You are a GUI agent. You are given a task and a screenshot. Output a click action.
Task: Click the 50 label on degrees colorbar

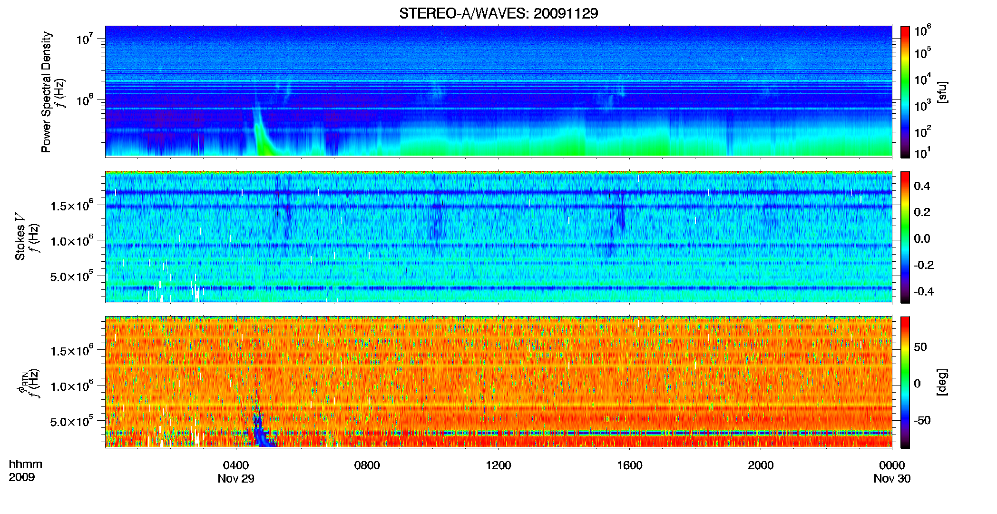click(x=920, y=347)
